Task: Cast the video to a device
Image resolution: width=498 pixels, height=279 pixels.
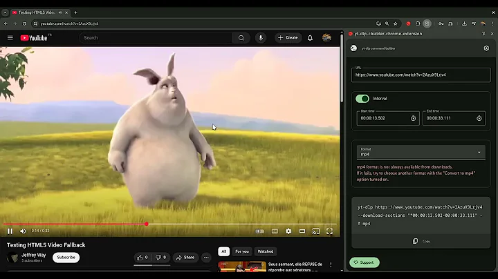Action: point(315,231)
